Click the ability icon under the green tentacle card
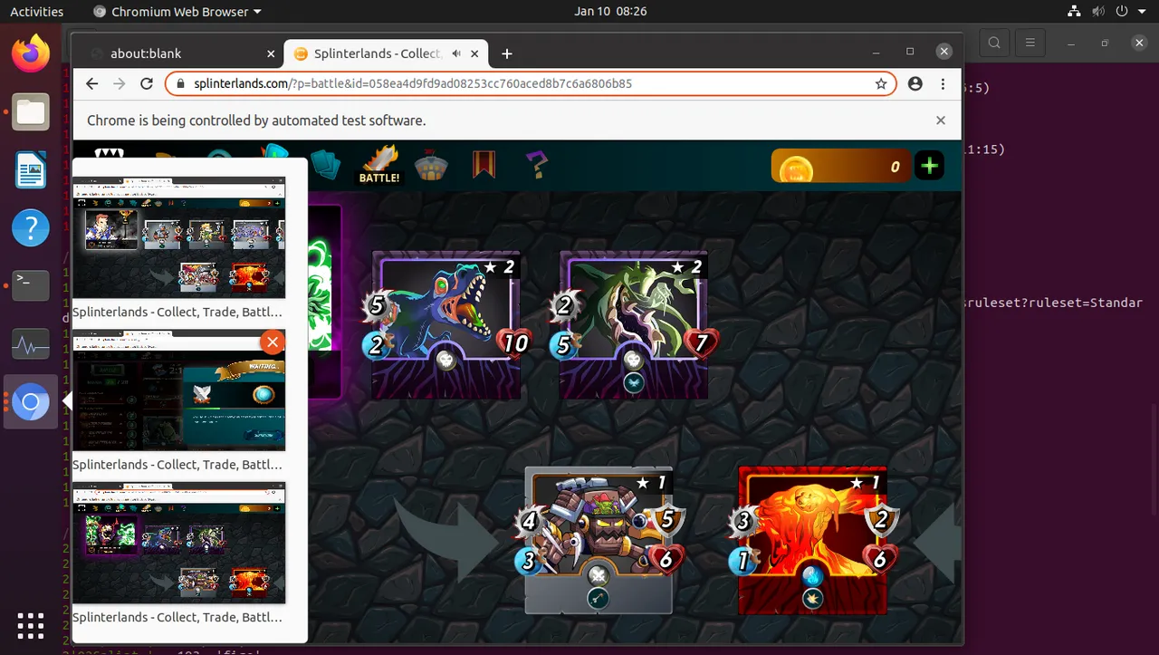The width and height of the screenshot is (1159, 655). (633, 383)
